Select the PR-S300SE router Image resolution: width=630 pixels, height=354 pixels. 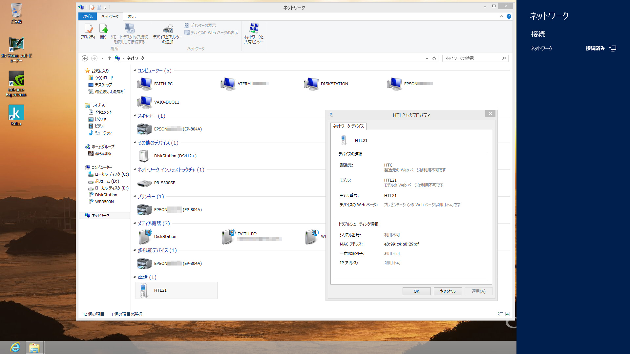157,183
